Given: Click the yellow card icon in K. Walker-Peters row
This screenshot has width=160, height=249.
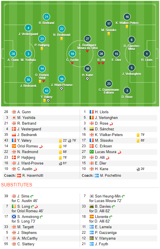Looking at the screenshot, I should pos(138,135).
